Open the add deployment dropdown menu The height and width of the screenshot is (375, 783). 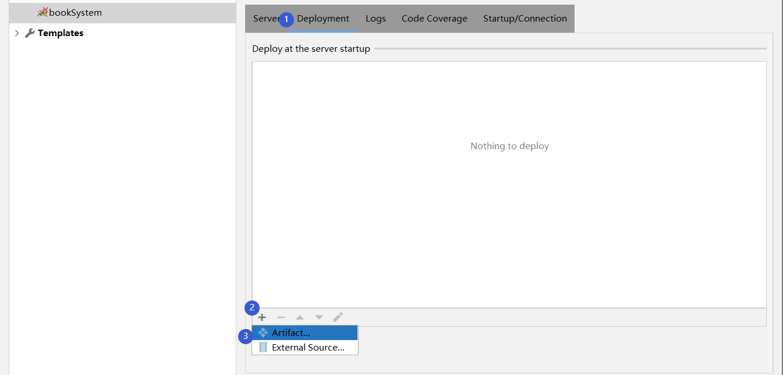[x=261, y=317]
